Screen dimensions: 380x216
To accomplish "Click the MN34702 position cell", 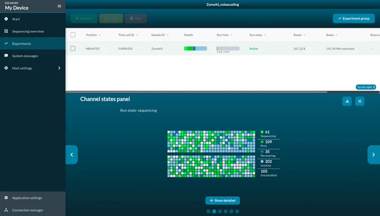I will [93, 49].
